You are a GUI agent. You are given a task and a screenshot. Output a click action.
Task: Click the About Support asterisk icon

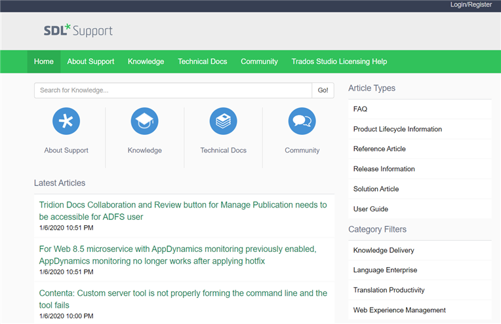coord(66,121)
